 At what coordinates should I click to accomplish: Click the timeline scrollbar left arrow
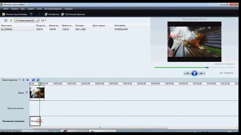point(31,127)
